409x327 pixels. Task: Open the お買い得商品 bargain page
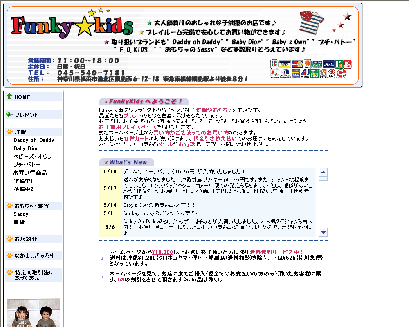(x=30, y=172)
